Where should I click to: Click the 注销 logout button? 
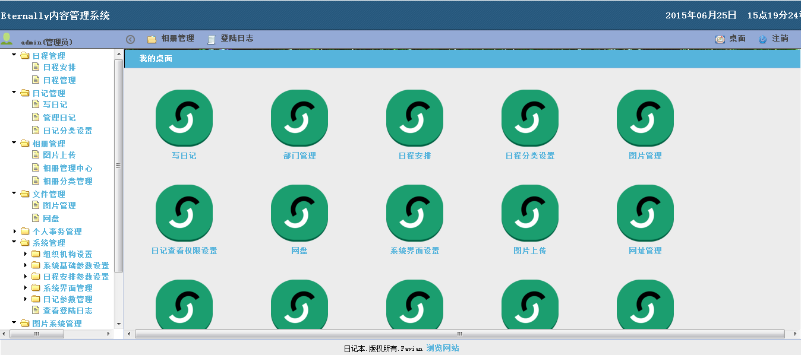click(773, 39)
